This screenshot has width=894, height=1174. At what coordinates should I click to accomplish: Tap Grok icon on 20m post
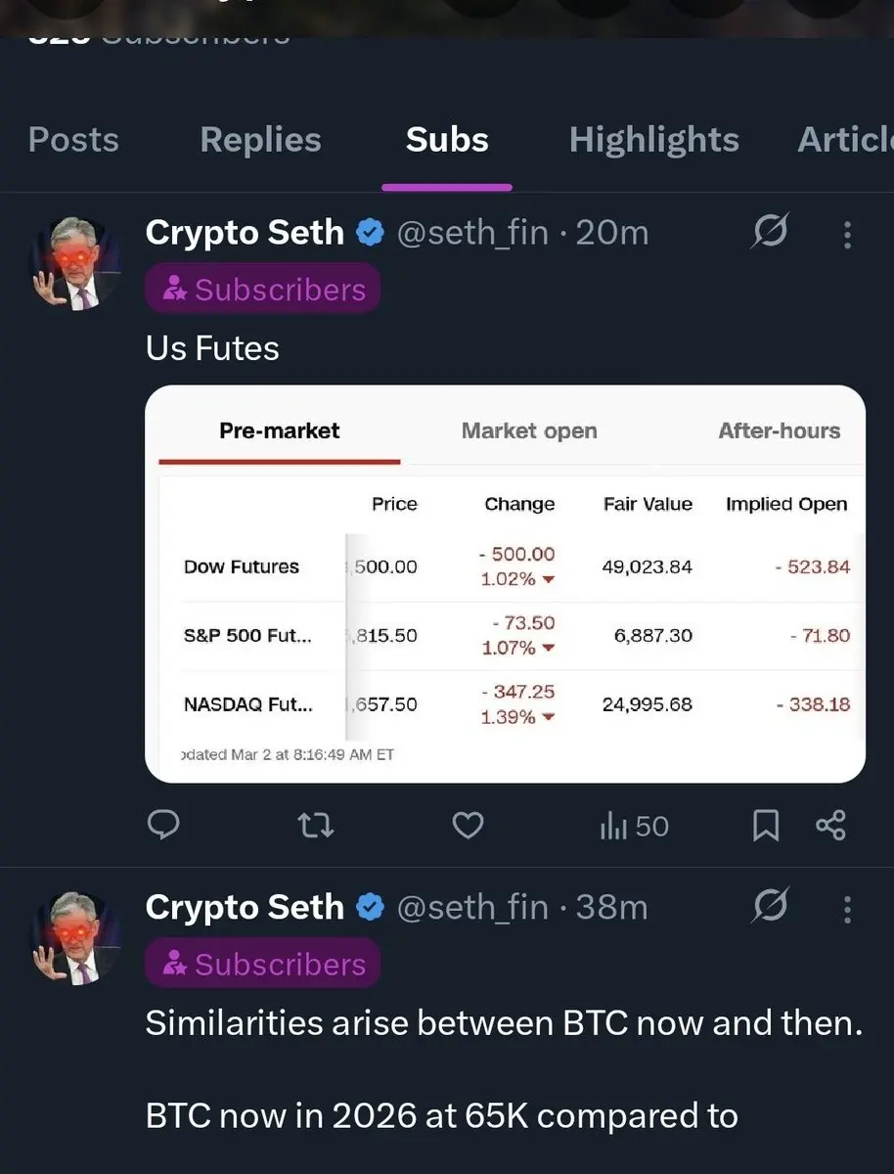click(x=770, y=234)
